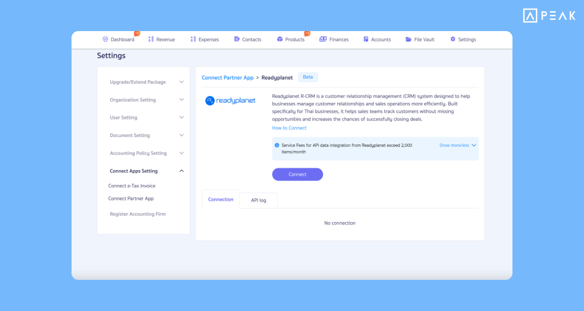This screenshot has height=311, width=584.
Task: Click the blue info icon beside the service fees notice
Action: 277,145
